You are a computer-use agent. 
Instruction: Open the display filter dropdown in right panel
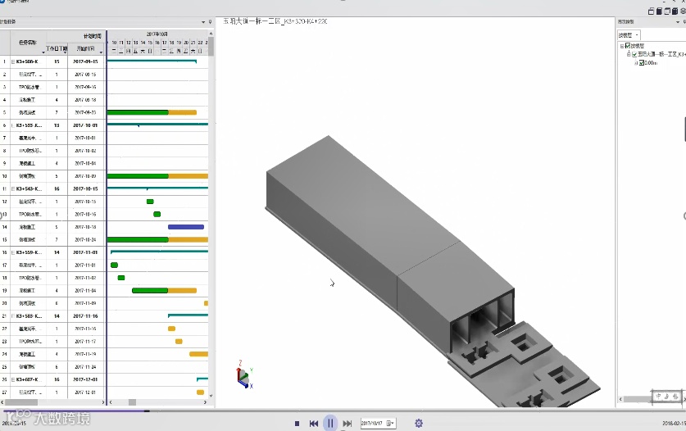tap(629, 35)
